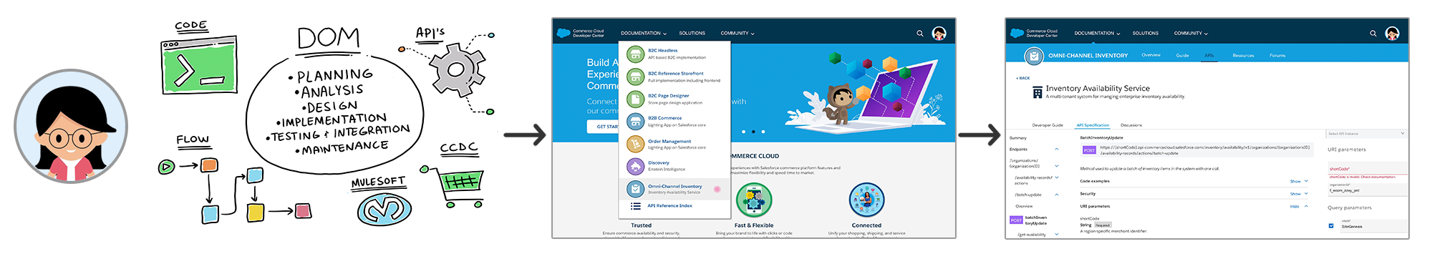Collapse the Endpoints tree in the sidebar

pos(1057,150)
